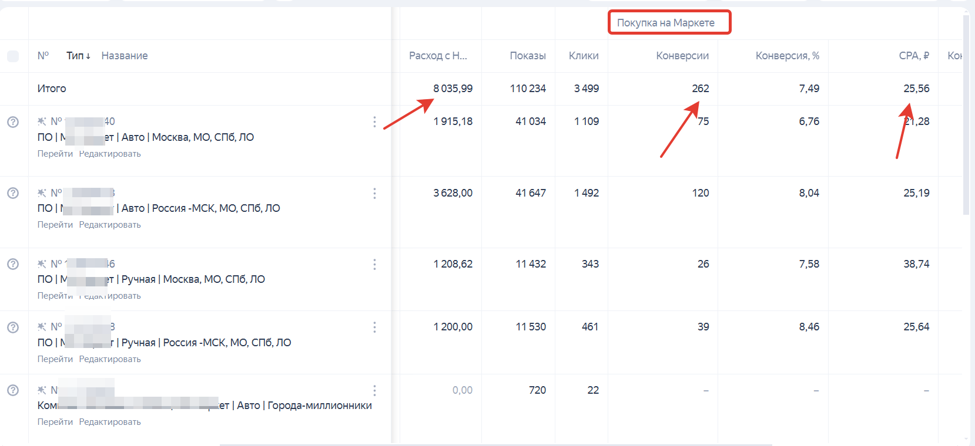Click campaign type icon of Авто | Москва, МО campaign
Viewport: 975px width, 446px height.
click(42, 121)
